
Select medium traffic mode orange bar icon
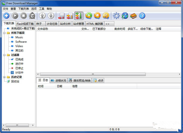click(x=70, y=16)
